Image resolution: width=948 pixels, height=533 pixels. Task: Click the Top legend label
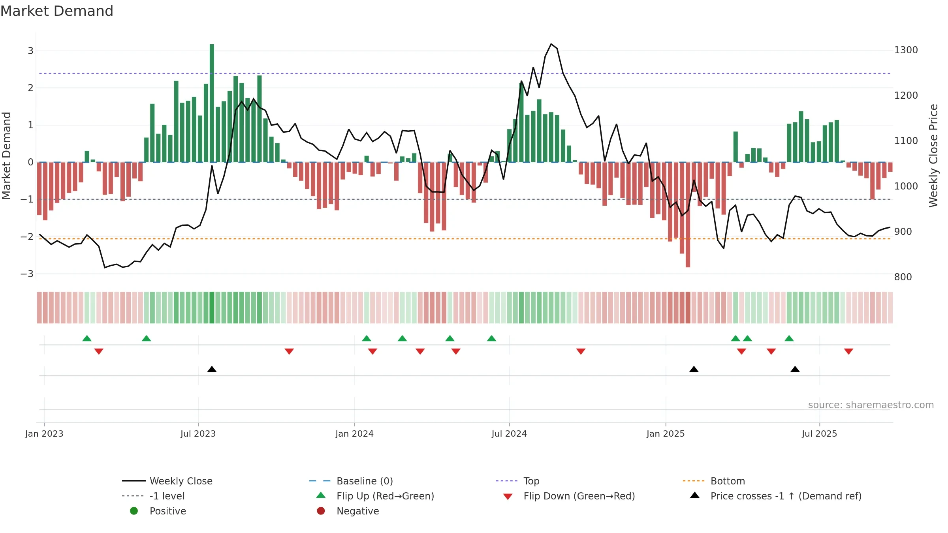click(x=531, y=481)
